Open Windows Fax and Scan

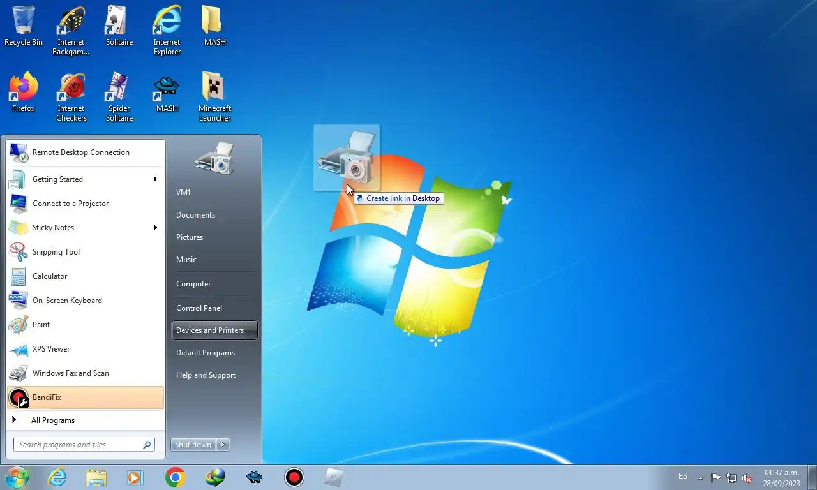[86, 373]
